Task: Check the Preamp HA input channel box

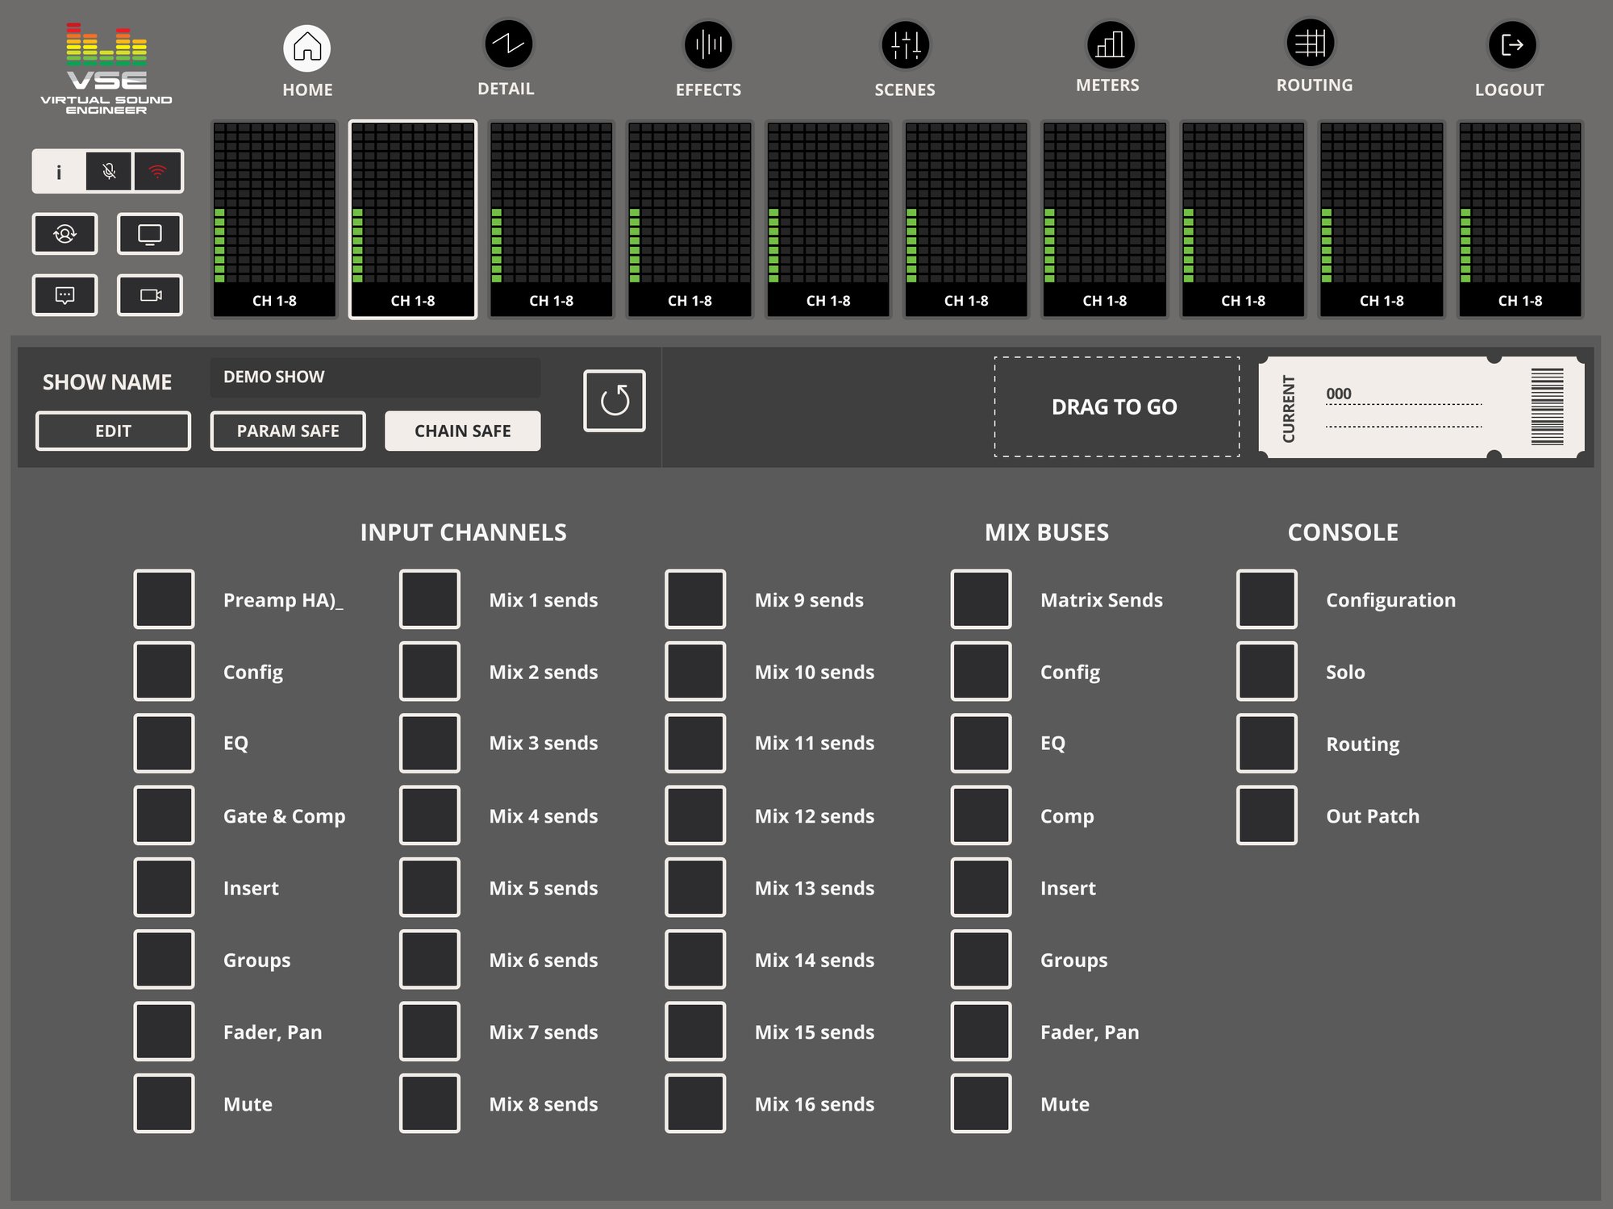Action: [x=164, y=599]
